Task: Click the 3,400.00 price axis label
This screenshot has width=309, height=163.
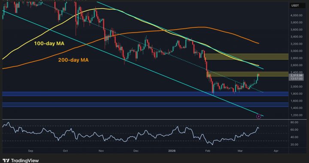Action: [297, 37]
